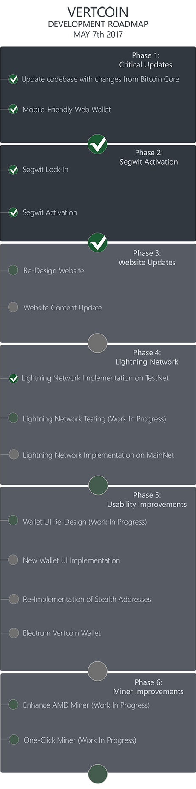Screen dimensions: 196x789
Task: Click the Website Content Update status dot
Action: click(13, 307)
